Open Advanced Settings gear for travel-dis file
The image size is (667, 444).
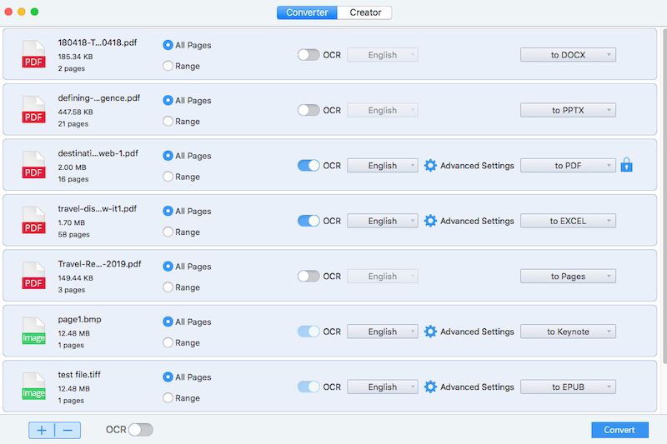click(430, 221)
